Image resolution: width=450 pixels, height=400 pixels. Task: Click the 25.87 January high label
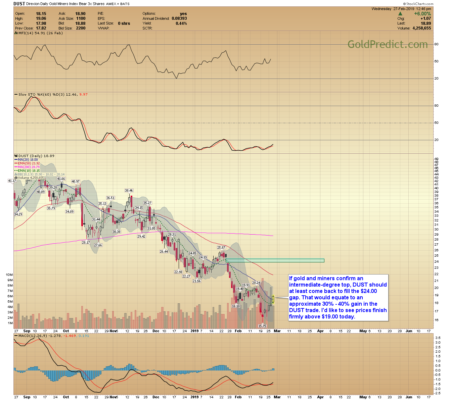click(221, 247)
